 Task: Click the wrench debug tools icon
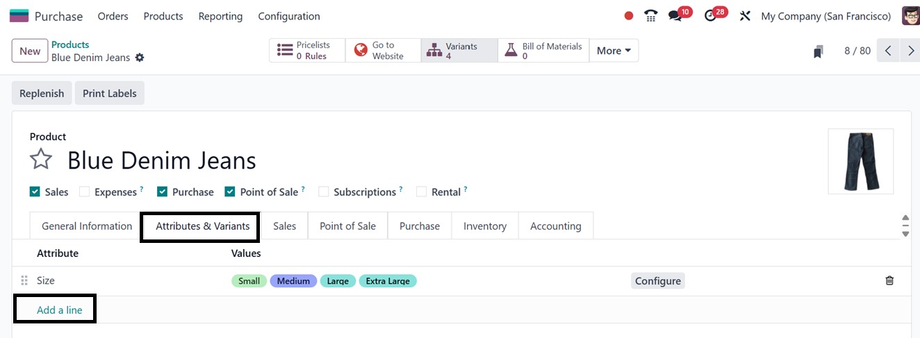click(x=745, y=16)
